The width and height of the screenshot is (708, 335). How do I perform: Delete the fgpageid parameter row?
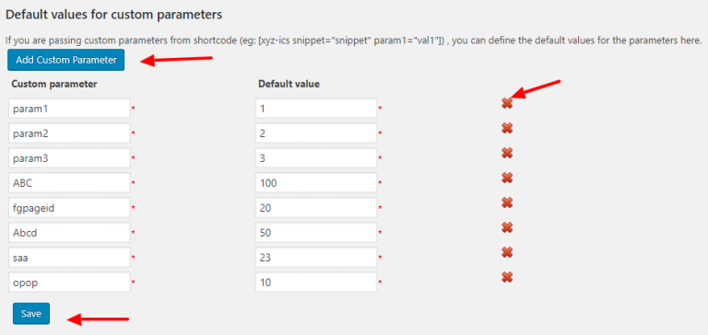coord(507,202)
